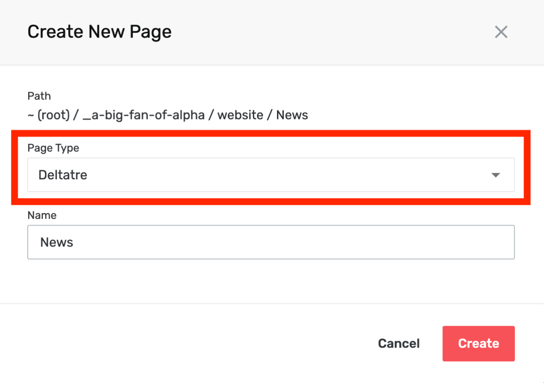
Task: Select the Deltatre page type value
Action: coord(63,175)
